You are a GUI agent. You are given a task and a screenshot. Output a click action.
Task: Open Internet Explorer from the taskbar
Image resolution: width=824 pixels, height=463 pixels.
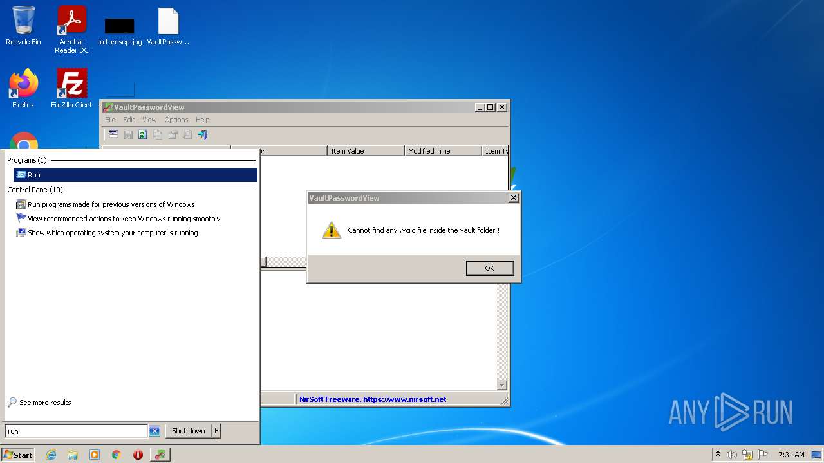51,455
